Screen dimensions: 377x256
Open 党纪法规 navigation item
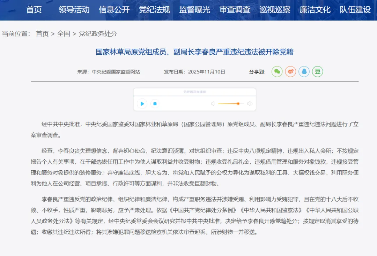(x=154, y=10)
